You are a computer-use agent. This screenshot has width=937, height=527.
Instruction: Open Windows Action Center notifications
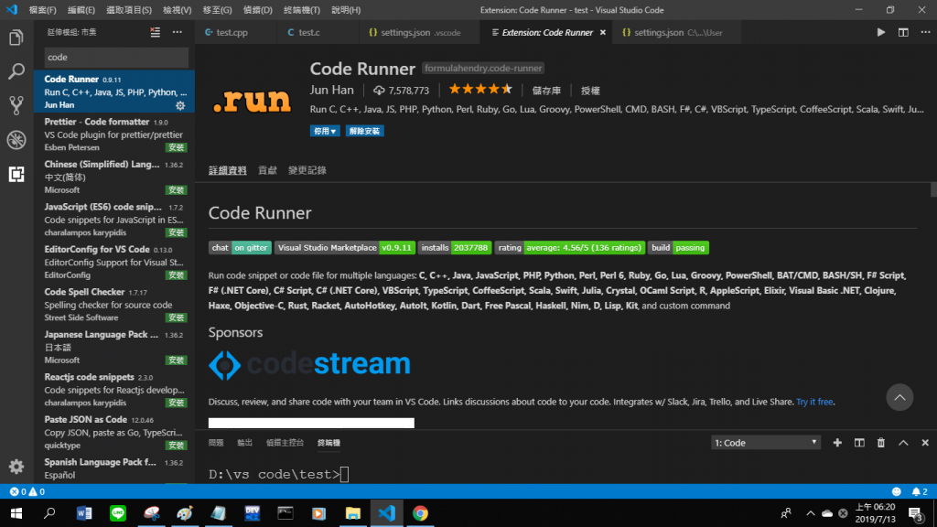[x=916, y=513]
